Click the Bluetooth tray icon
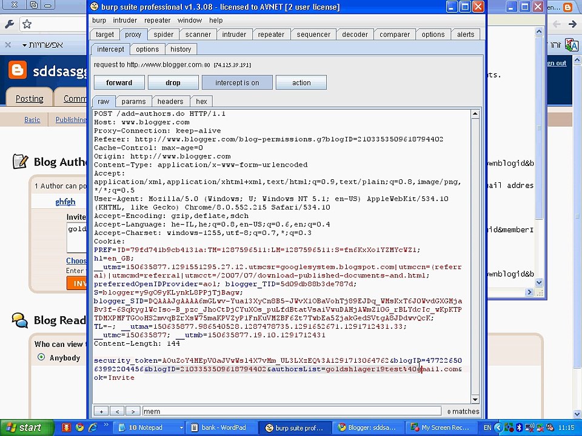 point(520,428)
